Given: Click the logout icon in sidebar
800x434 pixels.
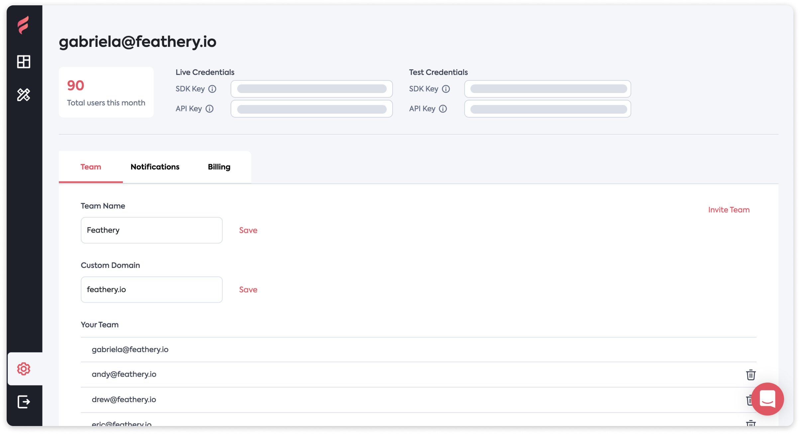Looking at the screenshot, I should coord(24,402).
